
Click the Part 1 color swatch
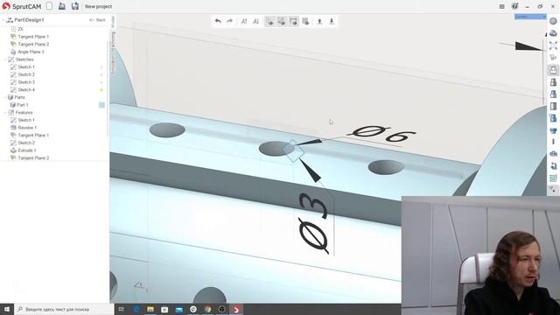click(101, 105)
